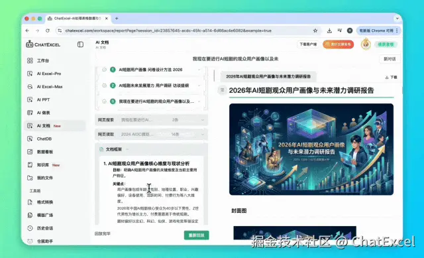Open Chrome profile avatar icon
Image resolution: width=424 pixels, height=258 pixels.
(x=350, y=31)
